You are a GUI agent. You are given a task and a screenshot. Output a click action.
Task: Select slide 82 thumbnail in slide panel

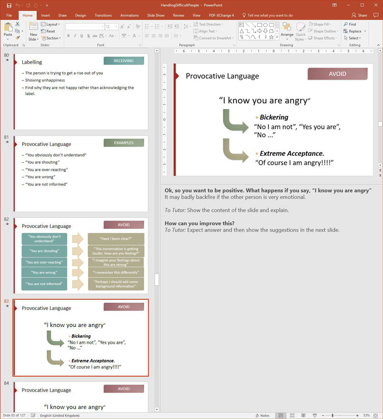click(x=80, y=256)
